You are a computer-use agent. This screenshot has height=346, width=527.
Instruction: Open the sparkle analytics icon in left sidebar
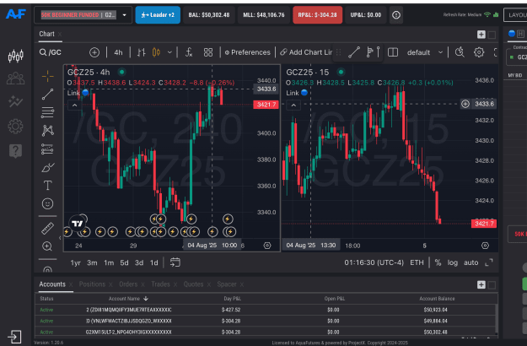(15, 101)
